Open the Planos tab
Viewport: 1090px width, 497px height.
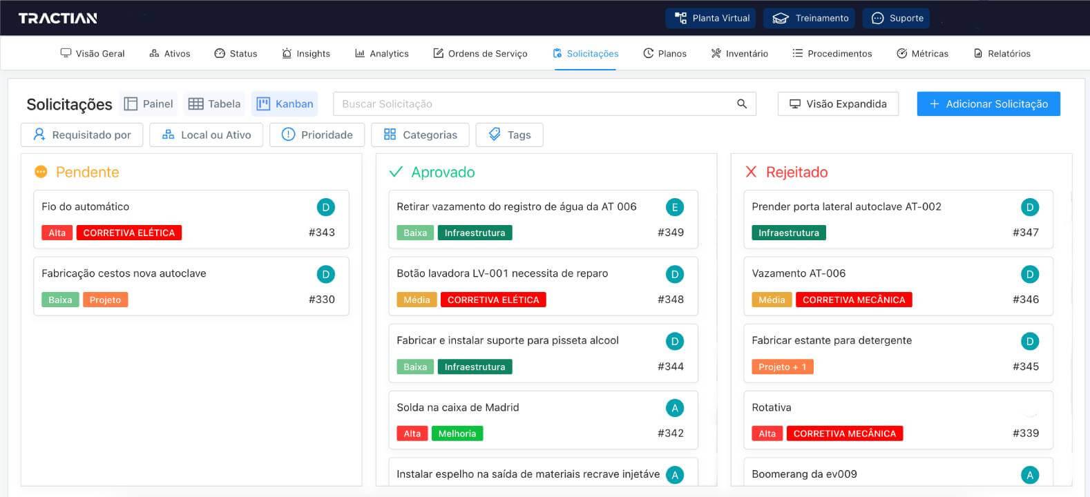[664, 53]
